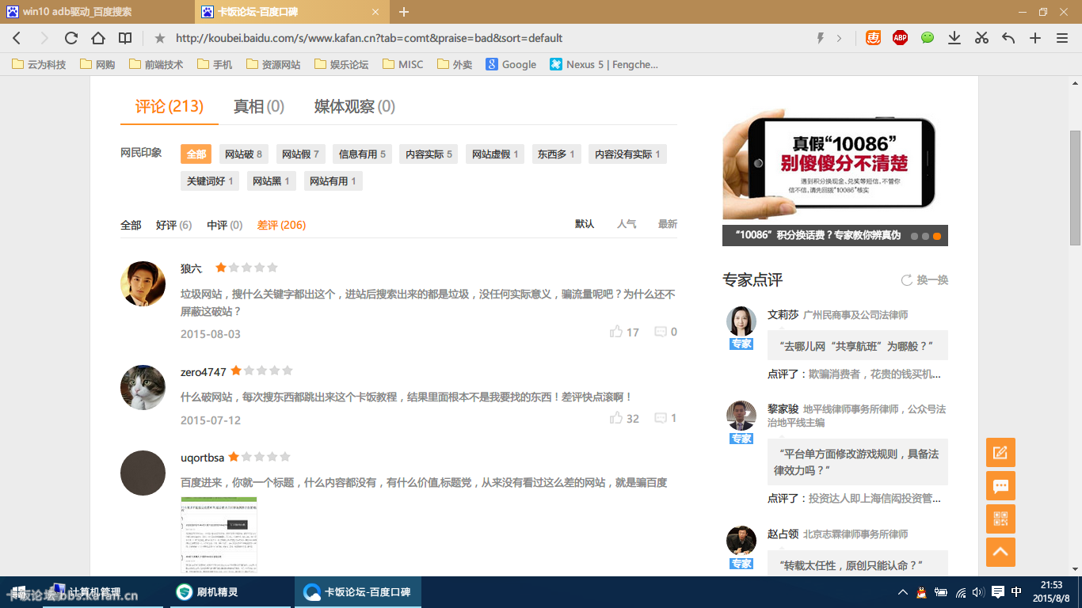Open the MISC bookmark folder
This screenshot has height=608, width=1082.
(x=403, y=64)
